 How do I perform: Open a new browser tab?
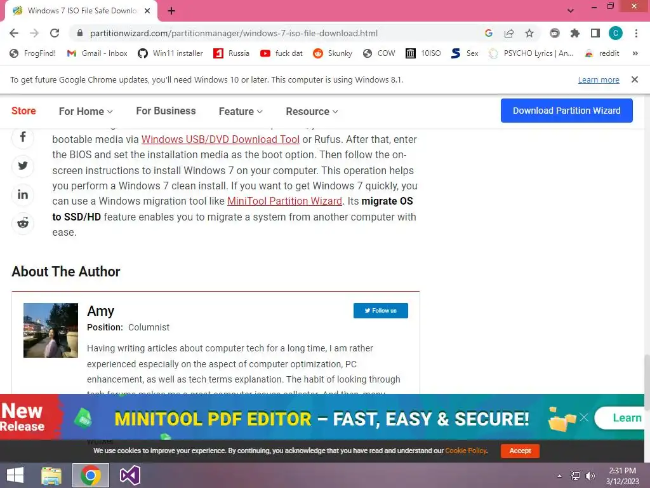[x=171, y=11]
